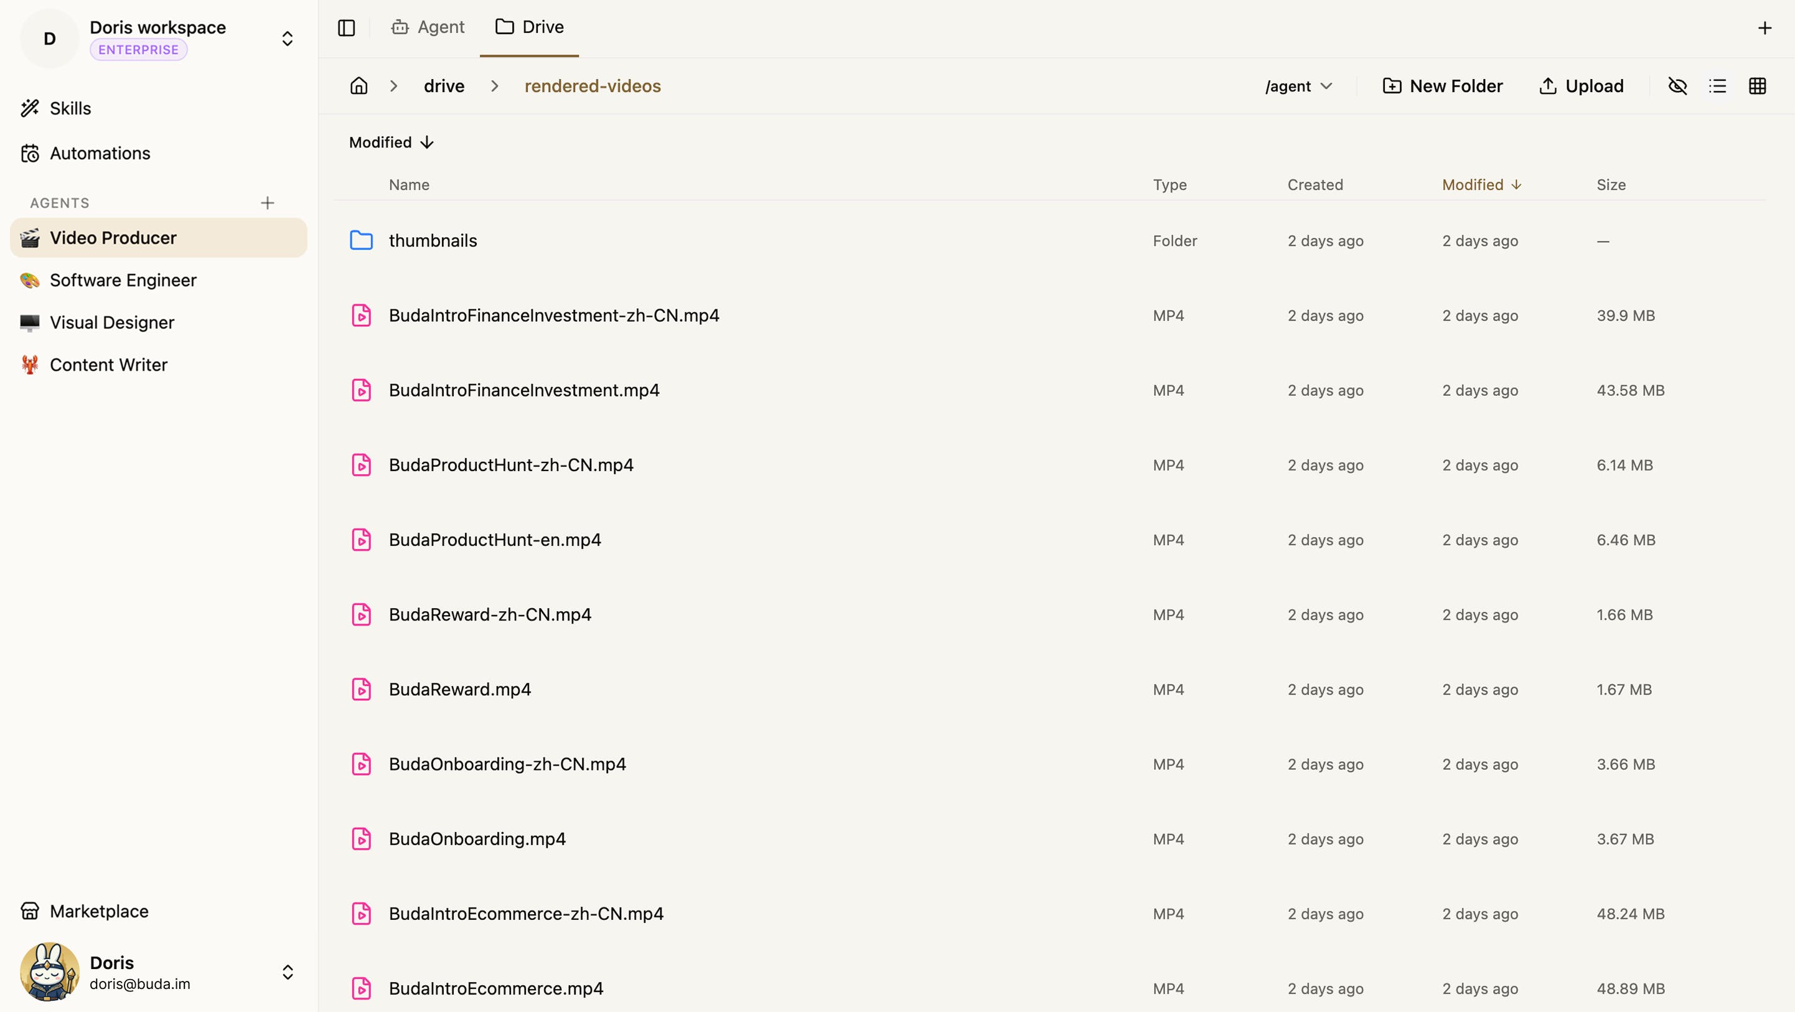Select the Visual Designer agent
The height and width of the screenshot is (1012, 1795).
click(111, 322)
